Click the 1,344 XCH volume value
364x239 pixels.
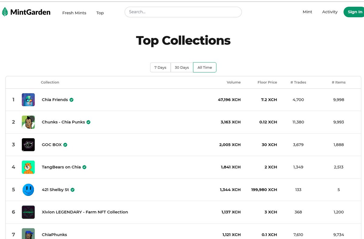(x=230, y=189)
